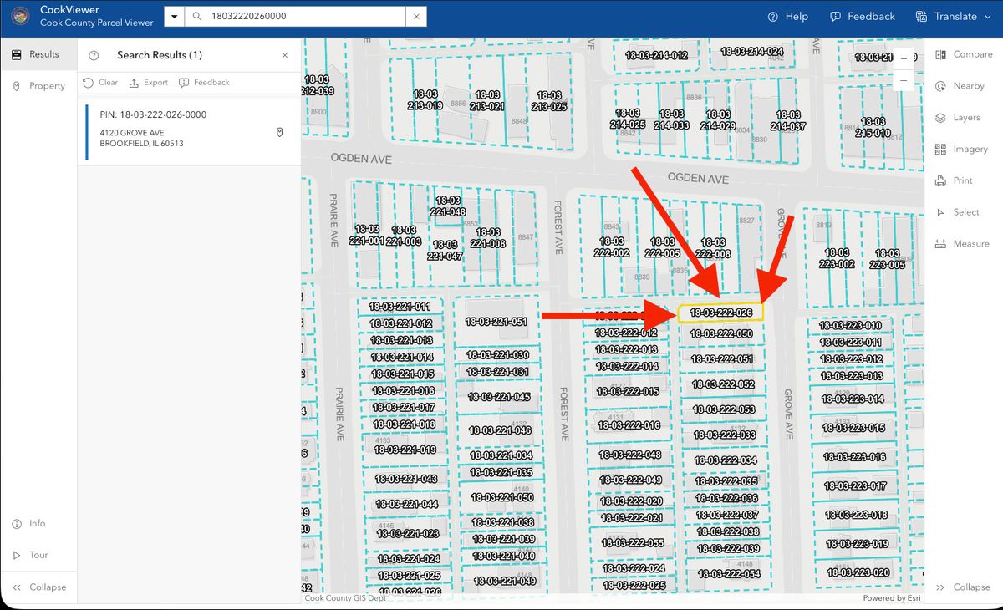Zoom out on the map

904,81
